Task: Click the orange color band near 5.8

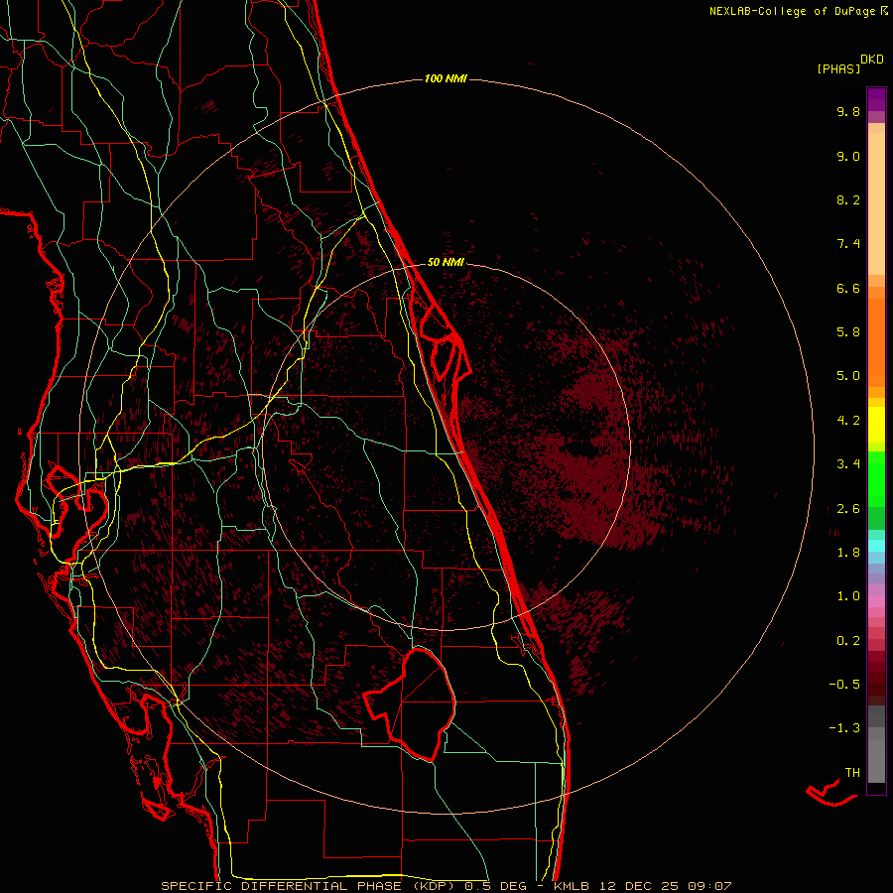Action: click(x=876, y=332)
